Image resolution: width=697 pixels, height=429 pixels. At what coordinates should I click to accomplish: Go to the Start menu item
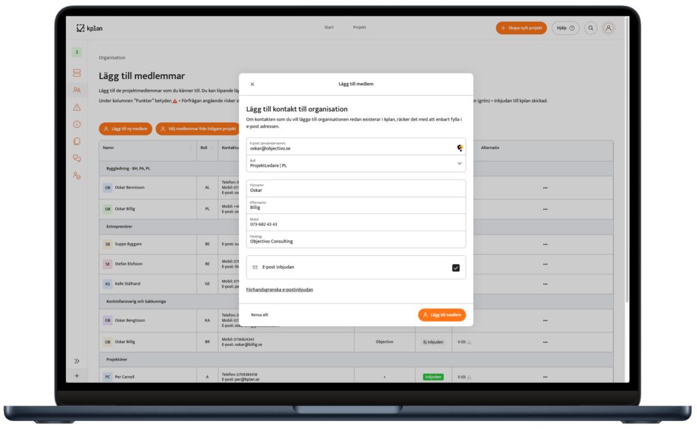click(329, 27)
